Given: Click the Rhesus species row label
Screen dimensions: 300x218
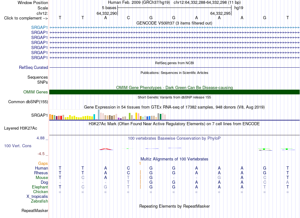Looking at the screenshot, I should tap(41, 173).
